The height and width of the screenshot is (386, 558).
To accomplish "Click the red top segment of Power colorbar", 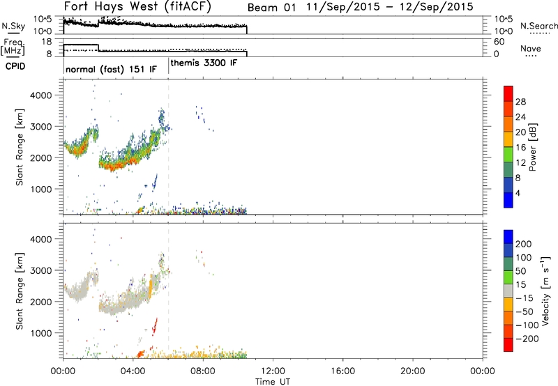I will pos(508,93).
